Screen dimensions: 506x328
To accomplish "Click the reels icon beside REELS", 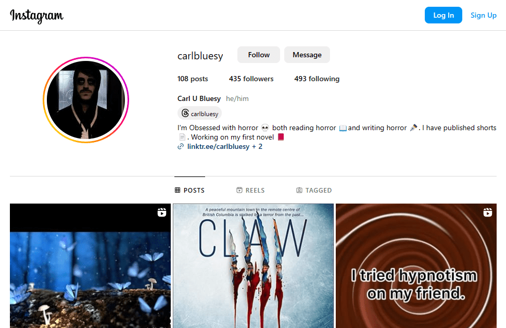I will (239, 190).
